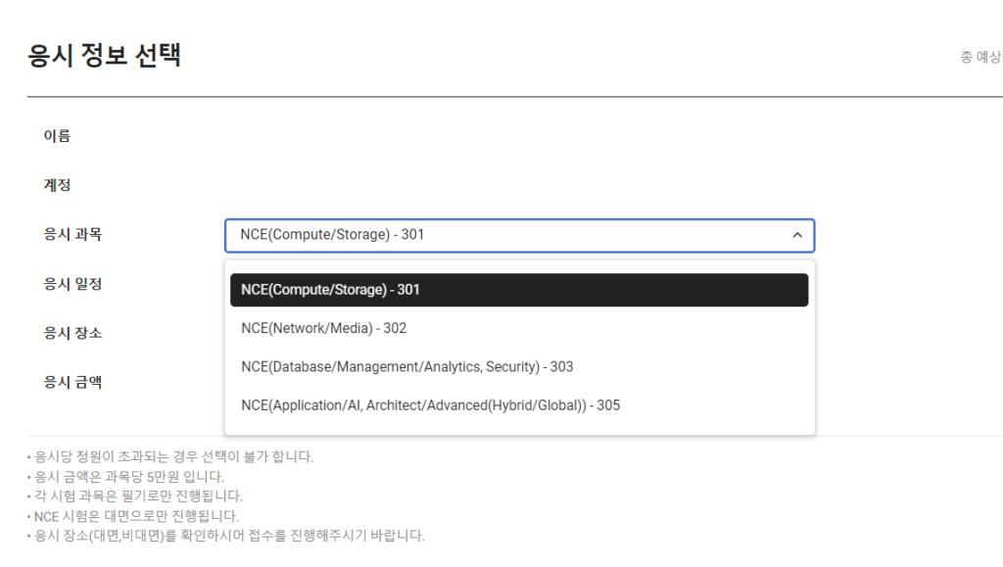
Task: Choose NCE(Network/Media) - 302 option
Action: click(x=519, y=328)
